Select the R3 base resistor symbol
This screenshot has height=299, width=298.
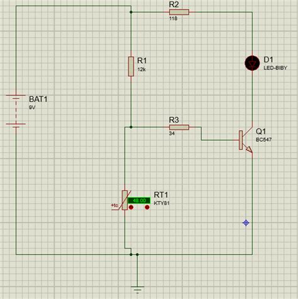click(x=179, y=127)
